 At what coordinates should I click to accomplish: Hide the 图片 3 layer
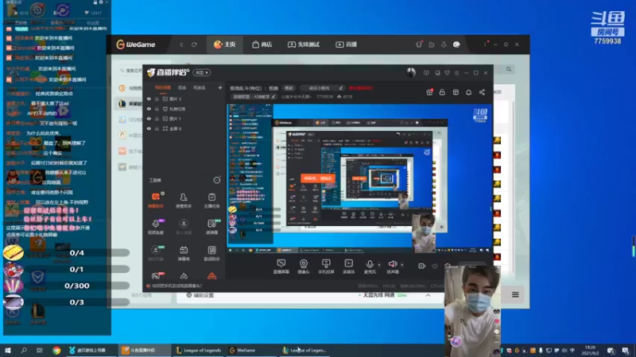tap(149, 98)
